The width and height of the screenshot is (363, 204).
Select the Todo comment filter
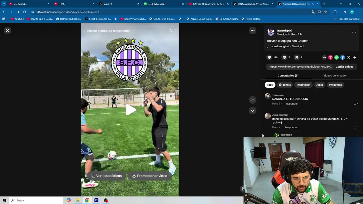tap(270, 85)
